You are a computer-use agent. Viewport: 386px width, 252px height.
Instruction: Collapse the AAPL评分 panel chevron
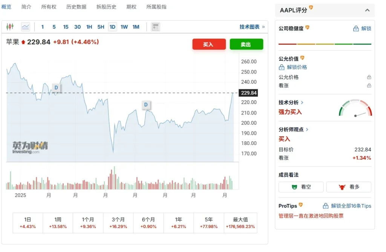(368, 11)
